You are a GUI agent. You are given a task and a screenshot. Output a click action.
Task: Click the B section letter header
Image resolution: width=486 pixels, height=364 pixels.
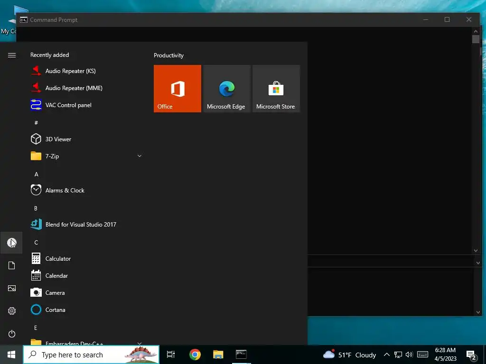coord(36,209)
